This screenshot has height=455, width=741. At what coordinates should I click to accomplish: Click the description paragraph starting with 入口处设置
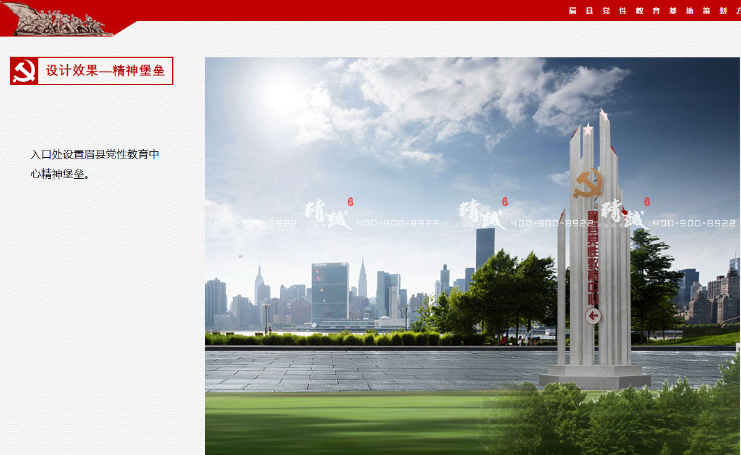(x=95, y=164)
